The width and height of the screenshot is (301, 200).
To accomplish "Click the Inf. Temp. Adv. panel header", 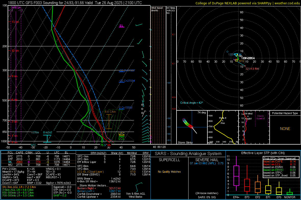I will click(x=171, y=10).
